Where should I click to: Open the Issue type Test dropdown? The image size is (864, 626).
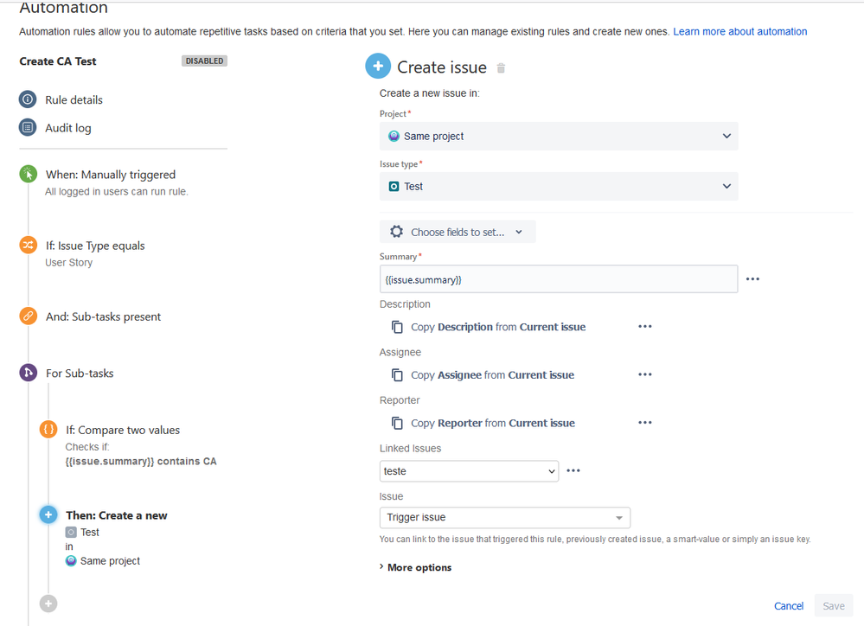[559, 186]
